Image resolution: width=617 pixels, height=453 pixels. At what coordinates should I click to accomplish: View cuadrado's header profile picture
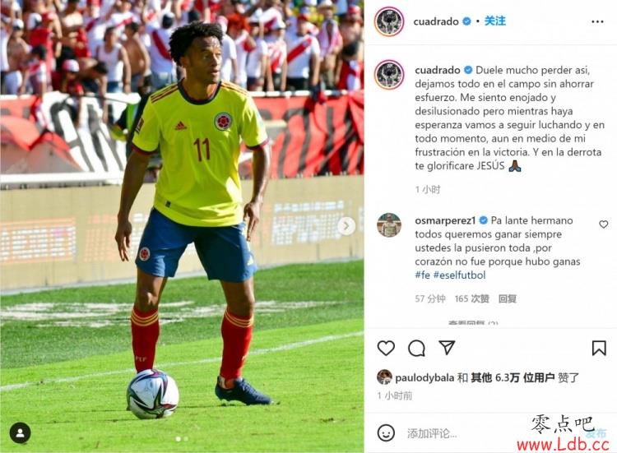click(x=389, y=21)
